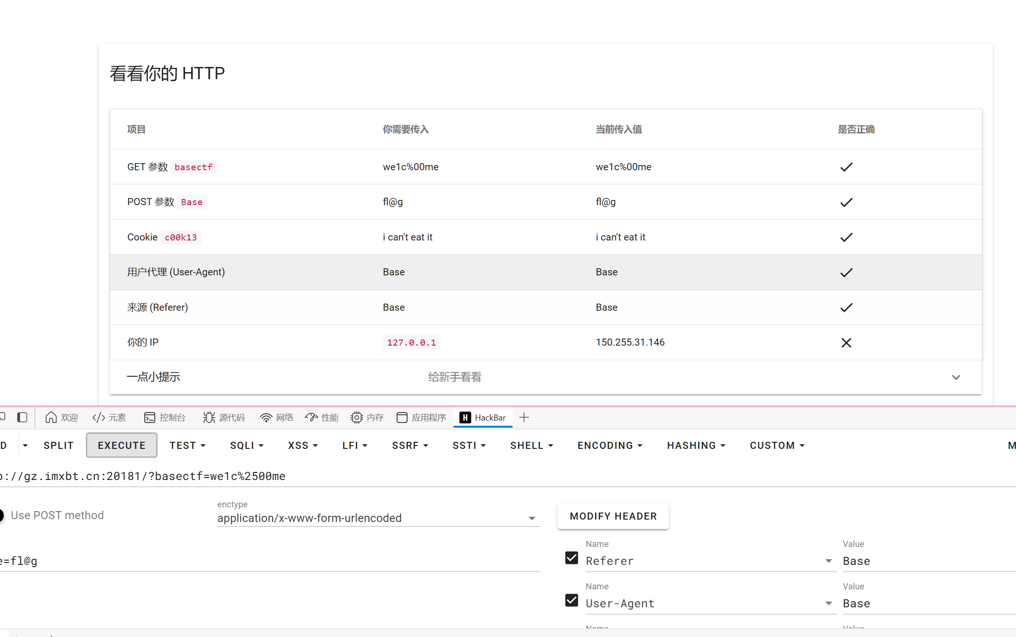This screenshot has width=1016, height=637.
Task: Uncheck the User-Agent header checkbox
Action: coord(572,600)
